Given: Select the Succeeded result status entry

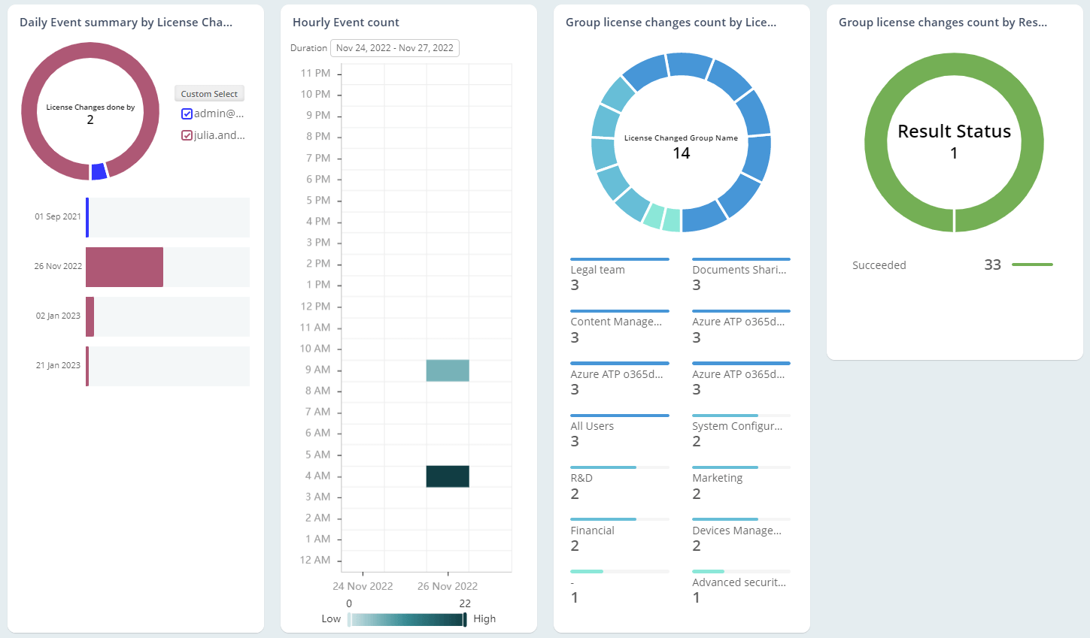Looking at the screenshot, I should pyautogui.click(x=879, y=265).
